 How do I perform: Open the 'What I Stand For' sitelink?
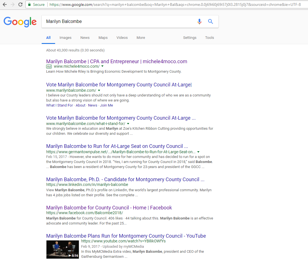point(60,105)
